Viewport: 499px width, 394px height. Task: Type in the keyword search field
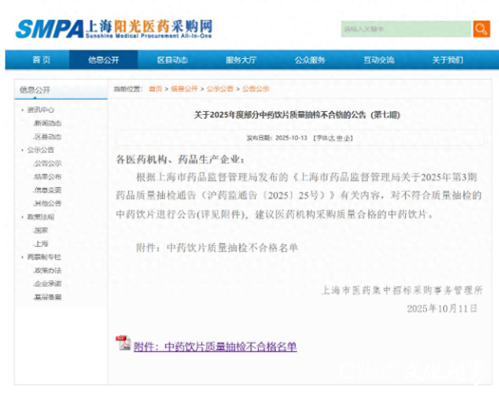click(405, 29)
